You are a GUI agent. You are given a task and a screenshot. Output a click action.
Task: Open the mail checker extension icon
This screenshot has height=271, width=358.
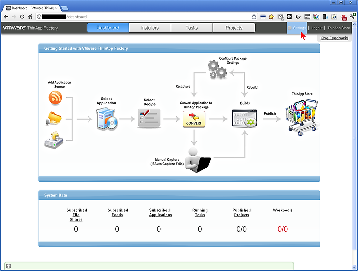point(280,17)
